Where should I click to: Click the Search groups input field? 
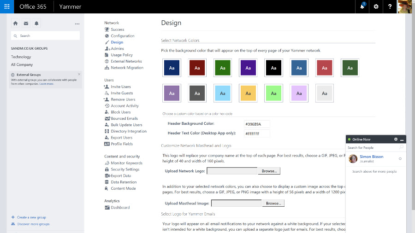pyautogui.click(x=45, y=35)
